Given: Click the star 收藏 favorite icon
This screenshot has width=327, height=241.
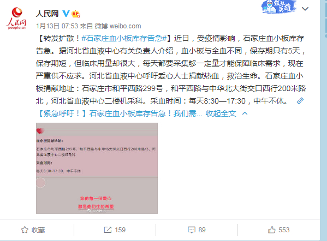Looking at the screenshot, I should click(x=25, y=230).
